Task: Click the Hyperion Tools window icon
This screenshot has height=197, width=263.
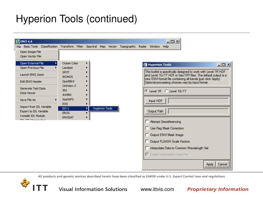Action: point(145,64)
